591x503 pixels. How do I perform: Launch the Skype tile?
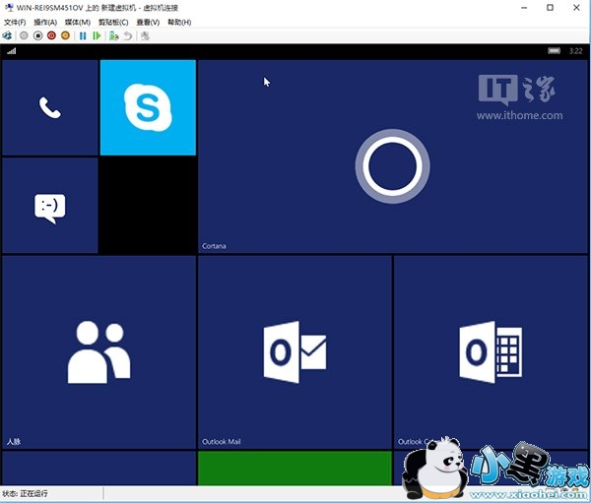pos(148,107)
